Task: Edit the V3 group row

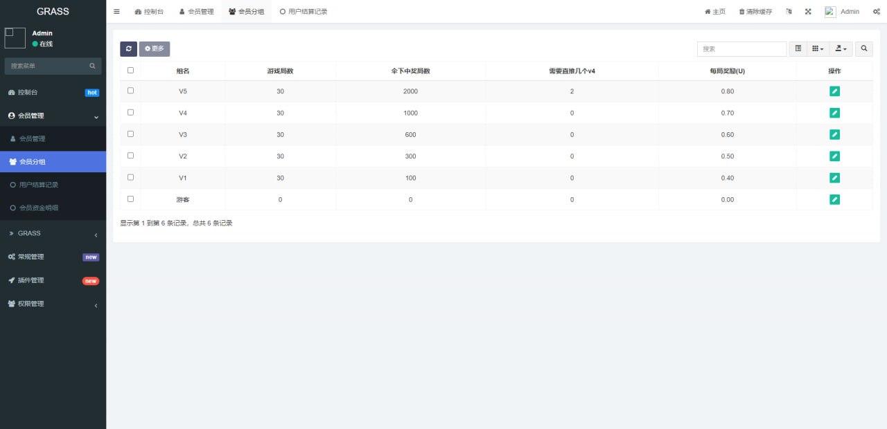Action: 834,134
